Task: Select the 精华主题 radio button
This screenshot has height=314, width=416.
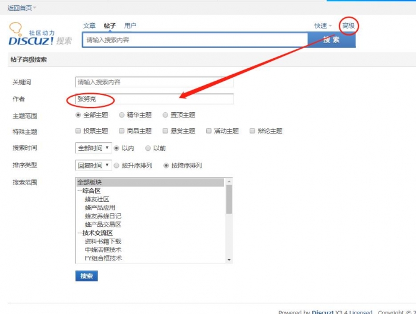Action: (122, 115)
